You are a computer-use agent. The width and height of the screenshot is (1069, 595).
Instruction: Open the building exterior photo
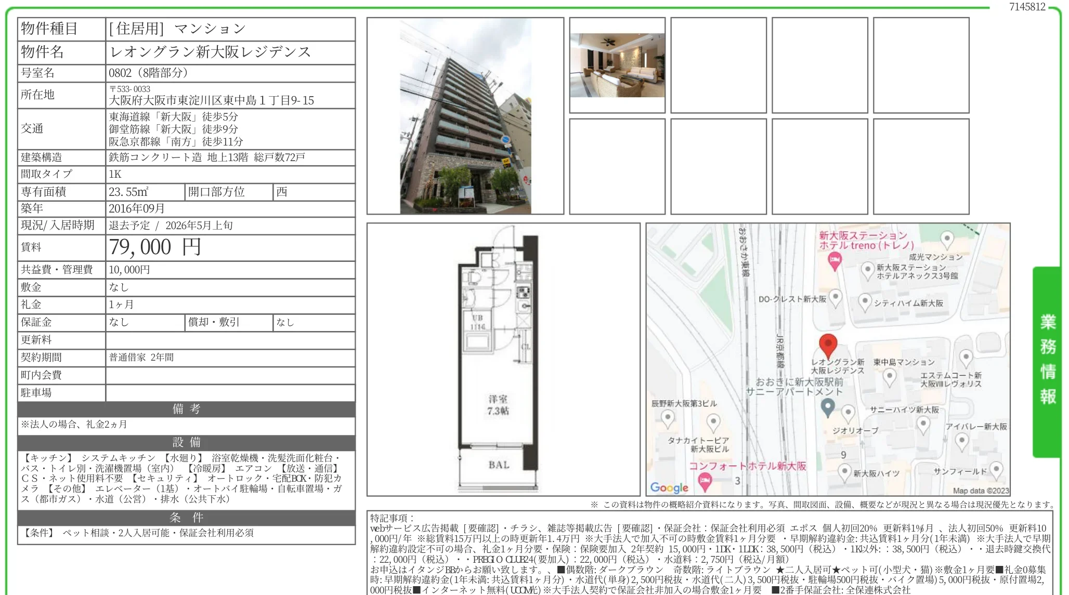[x=465, y=116]
